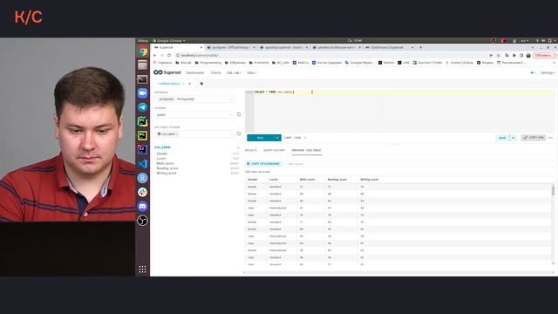558x314 pixels.
Task: Switch to the Results tab
Action: pos(251,150)
